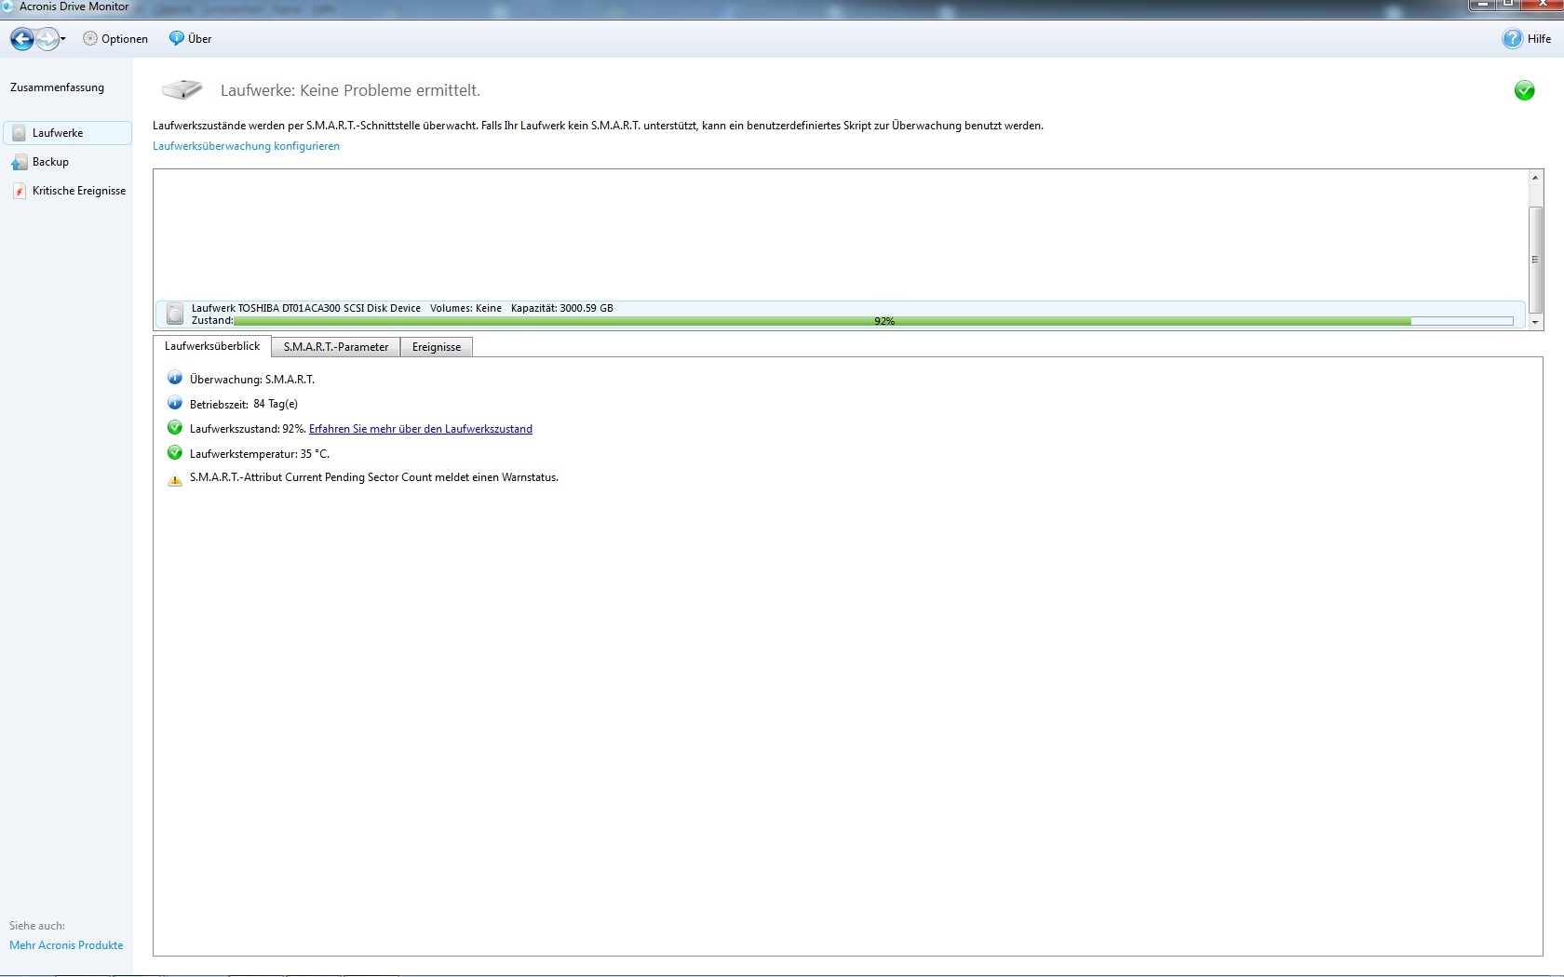The height and width of the screenshot is (977, 1564).
Task: Click the 92% Zustand progress bar
Action: [x=873, y=321]
